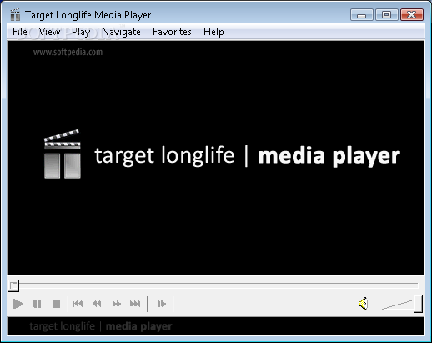Click the clapperboard app icon in title bar
This screenshot has width=432, height=343.
tap(15, 15)
